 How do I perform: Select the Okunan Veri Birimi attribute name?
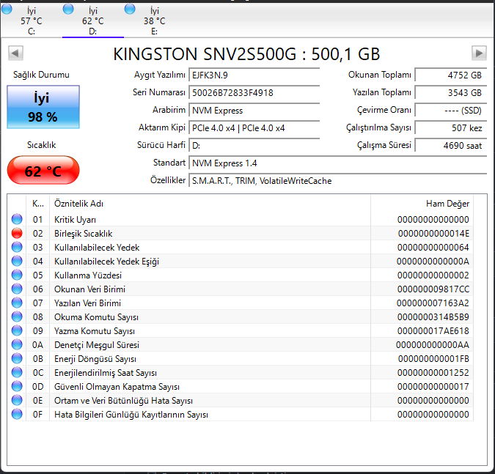click(89, 289)
